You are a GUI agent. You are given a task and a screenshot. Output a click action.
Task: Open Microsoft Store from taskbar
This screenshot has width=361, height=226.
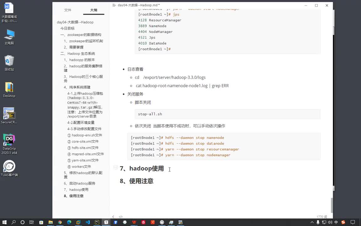point(41,222)
